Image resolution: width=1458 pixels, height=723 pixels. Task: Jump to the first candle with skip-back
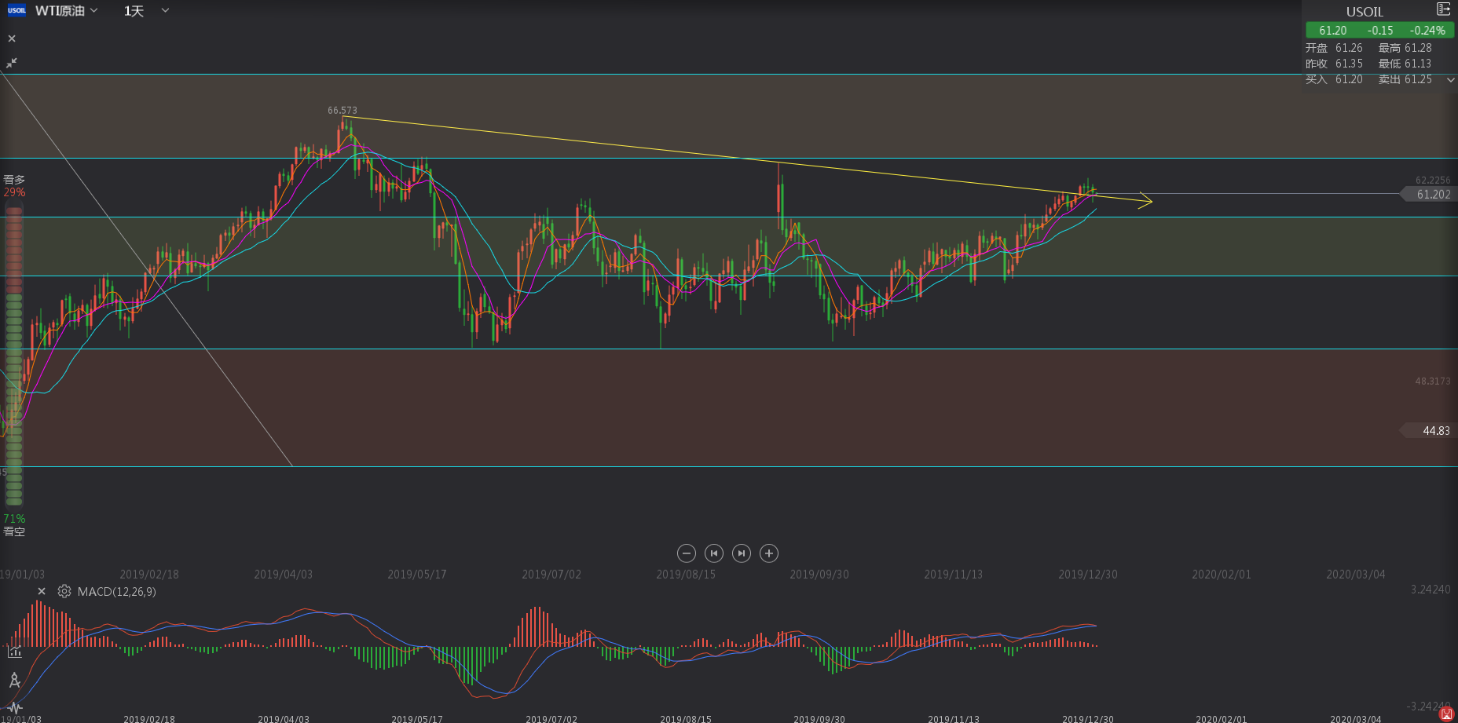(x=713, y=553)
